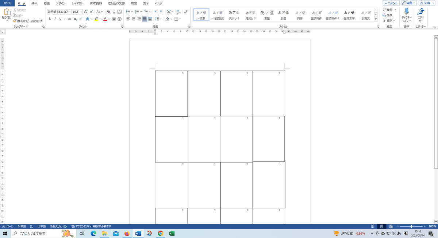Toggle Superscript formatting
Screen dimensions: 438x238
81,19
